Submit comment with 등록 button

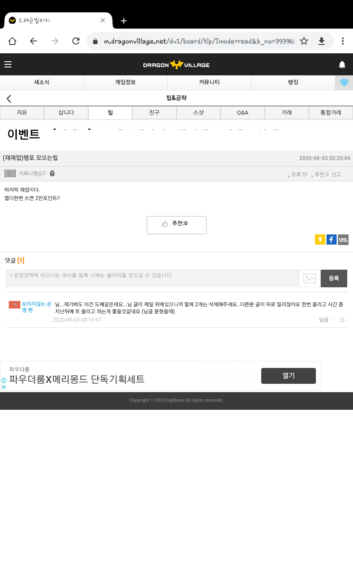pos(334,278)
